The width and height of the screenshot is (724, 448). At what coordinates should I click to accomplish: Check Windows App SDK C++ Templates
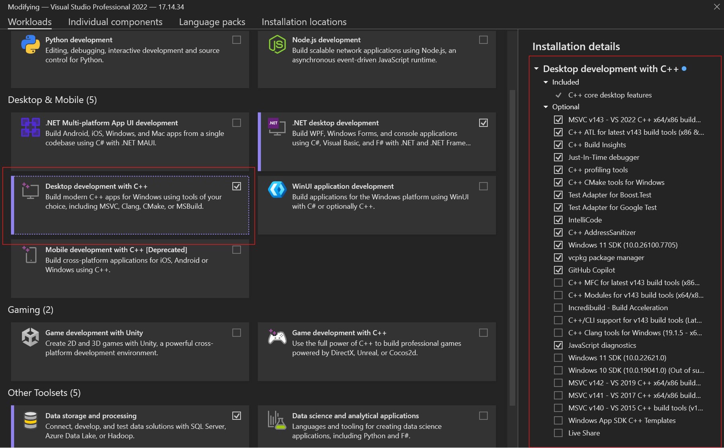[x=558, y=420]
